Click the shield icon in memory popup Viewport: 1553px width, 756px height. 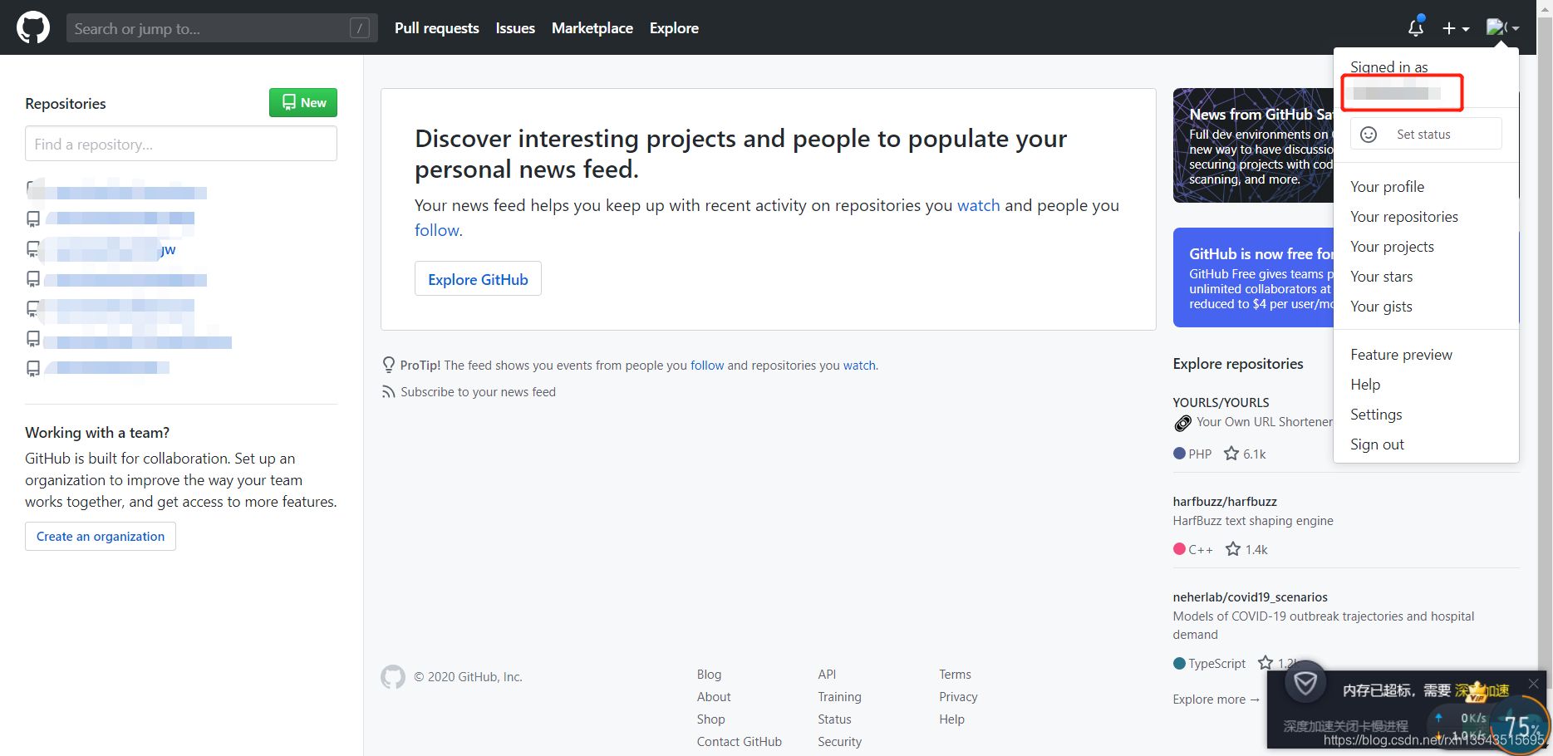point(1305,682)
